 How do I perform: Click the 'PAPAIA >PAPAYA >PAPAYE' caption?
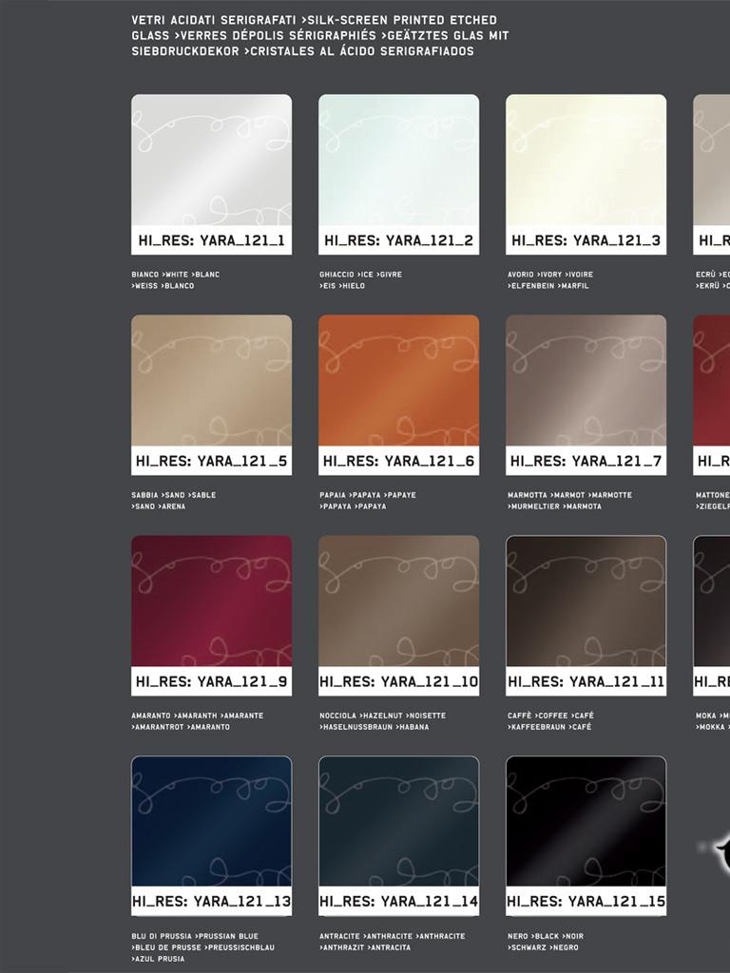(368, 495)
